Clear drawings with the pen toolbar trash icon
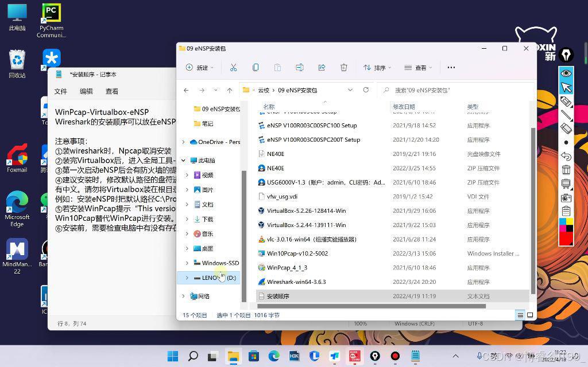Viewport: 588px width, 367px height. click(566, 170)
